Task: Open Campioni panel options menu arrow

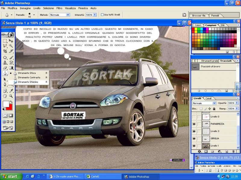Action: tap(238, 25)
